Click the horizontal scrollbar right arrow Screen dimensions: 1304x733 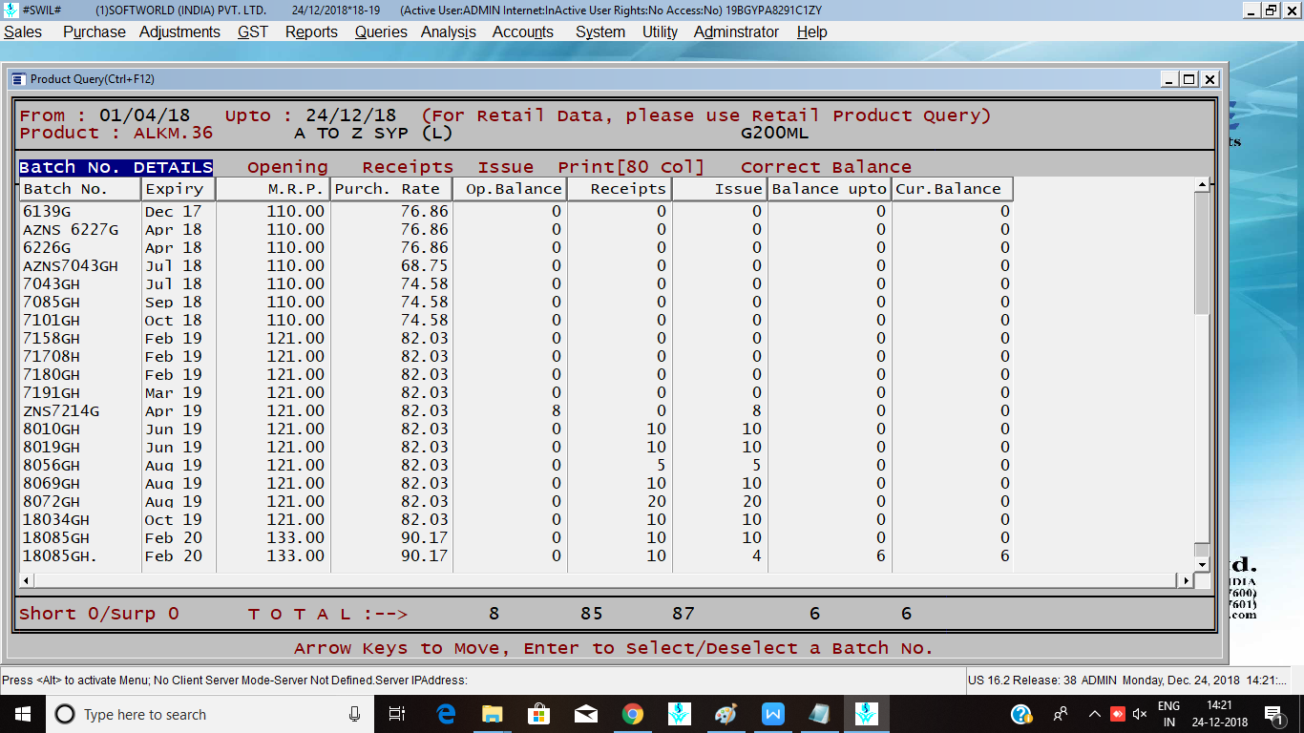pyautogui.click(x=1187, y=580)
